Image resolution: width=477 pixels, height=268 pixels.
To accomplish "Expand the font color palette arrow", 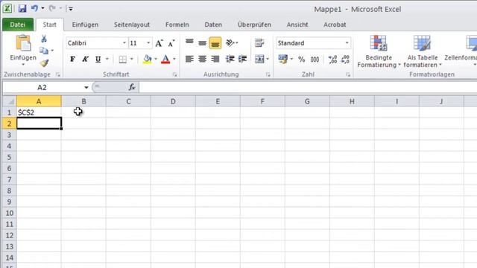I will [174, 59].
